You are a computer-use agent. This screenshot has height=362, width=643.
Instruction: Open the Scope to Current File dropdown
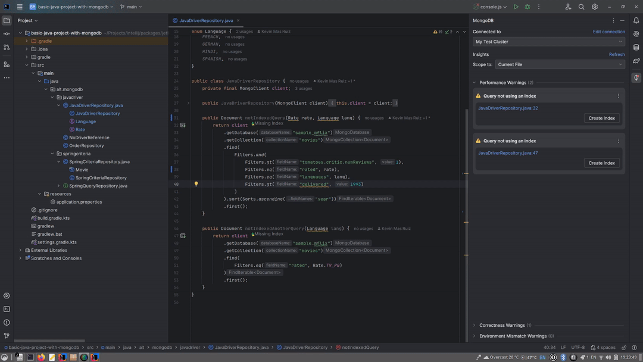tap(560, 64)
